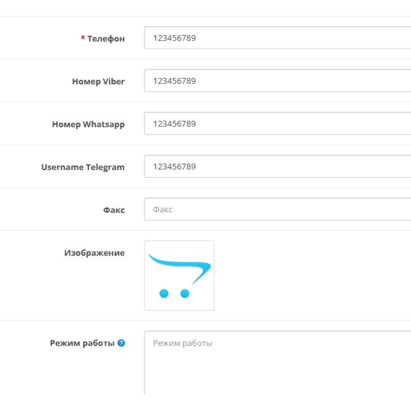Click the help icon beside Режим работы
Image resolution: width=411 pixels, height=411 pixels.
coord(121,343)
